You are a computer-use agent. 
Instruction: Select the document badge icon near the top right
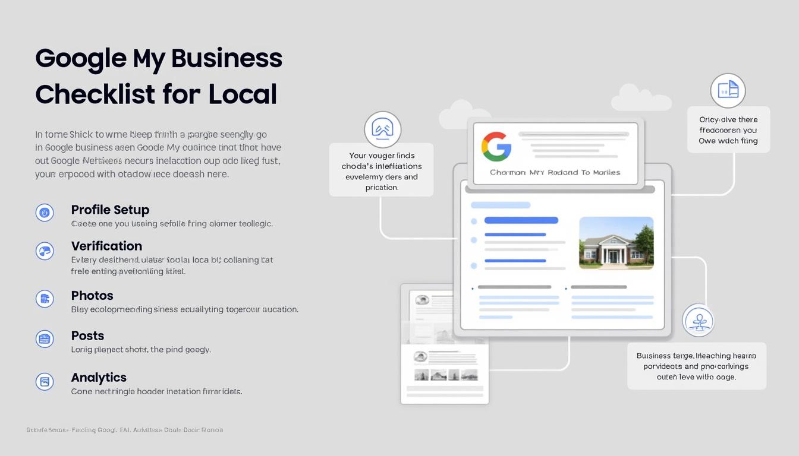728,90
